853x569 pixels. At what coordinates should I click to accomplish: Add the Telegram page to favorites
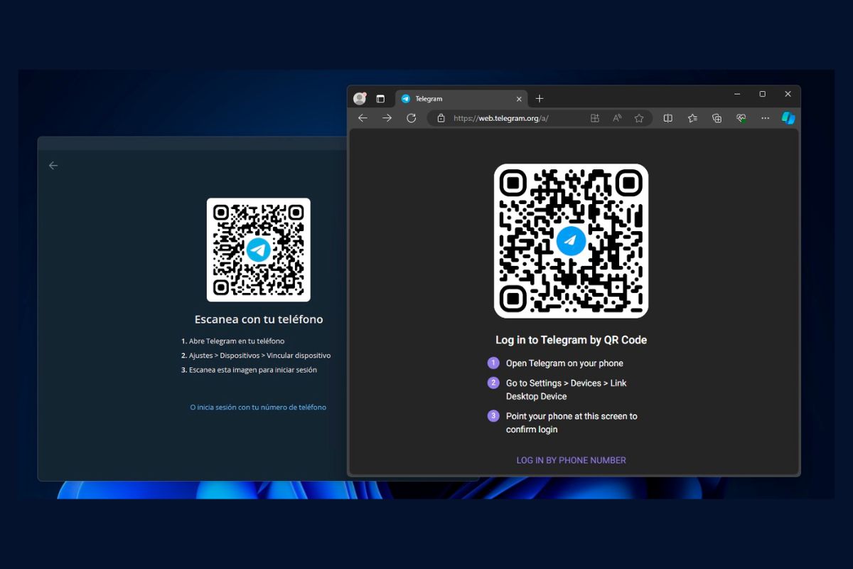tap(638, 118)
